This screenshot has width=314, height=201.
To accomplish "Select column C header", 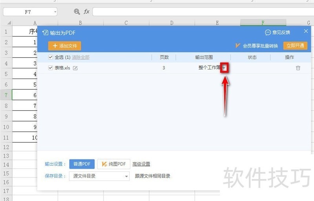I will coord(126,23).
